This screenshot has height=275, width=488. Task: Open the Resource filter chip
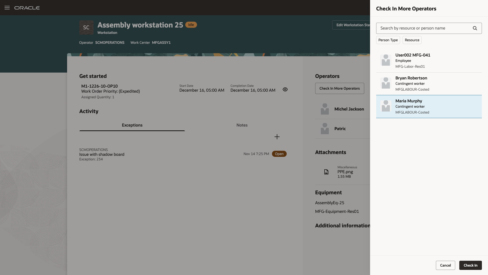tap(412, 40)
